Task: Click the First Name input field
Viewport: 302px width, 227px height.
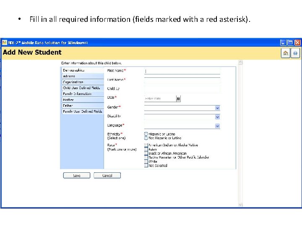Action: [x=182, y=71]
